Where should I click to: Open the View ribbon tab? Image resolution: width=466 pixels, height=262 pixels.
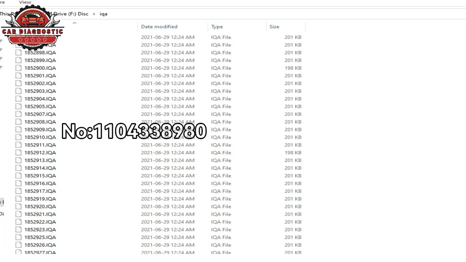click(25, 2)
